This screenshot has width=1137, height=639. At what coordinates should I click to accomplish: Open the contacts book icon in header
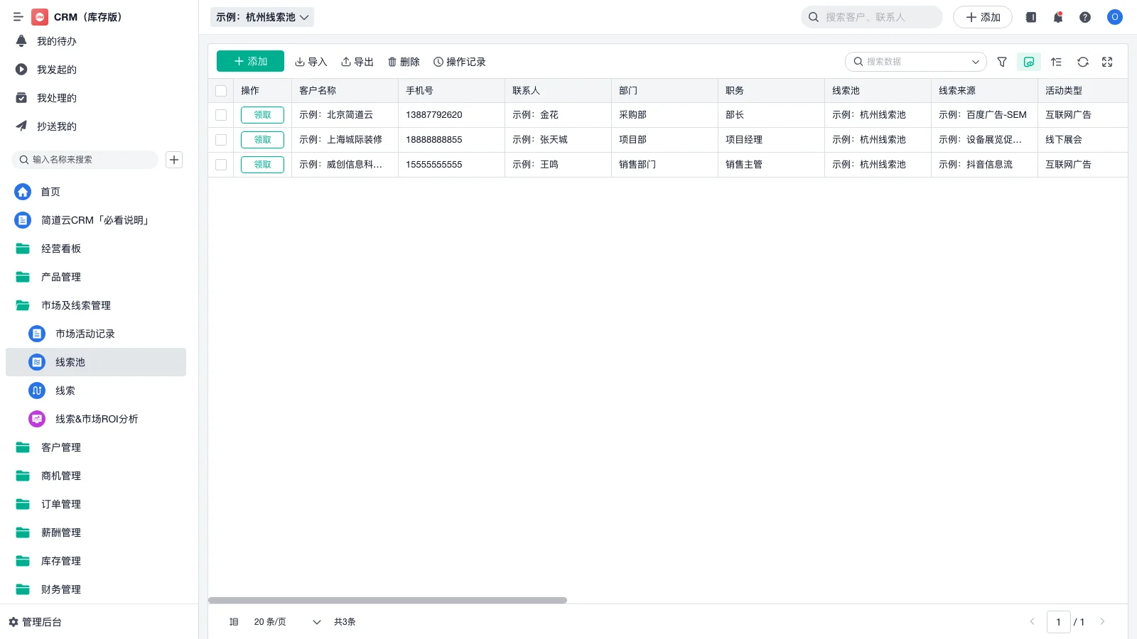tap(1030, 17)
